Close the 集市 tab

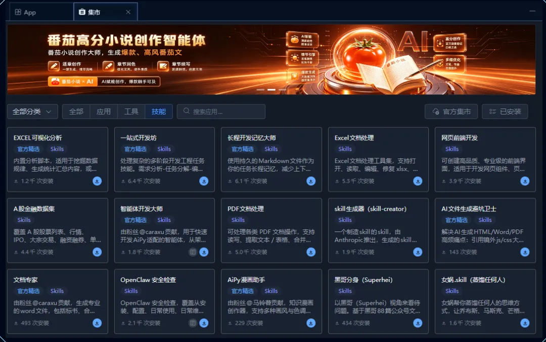pyautogui.click(x=128, y=12)
